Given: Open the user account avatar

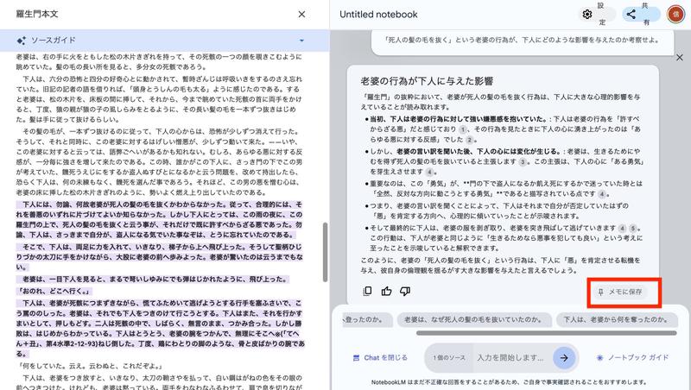Looking at the screenshot, I should click(674, 14).
